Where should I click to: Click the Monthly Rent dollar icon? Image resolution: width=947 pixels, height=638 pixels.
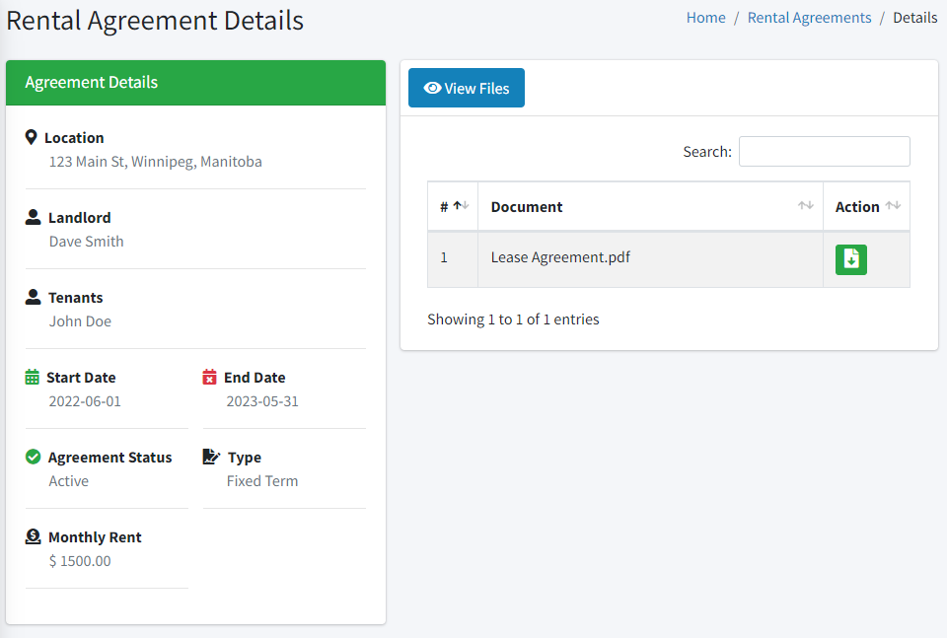point(33,536)
